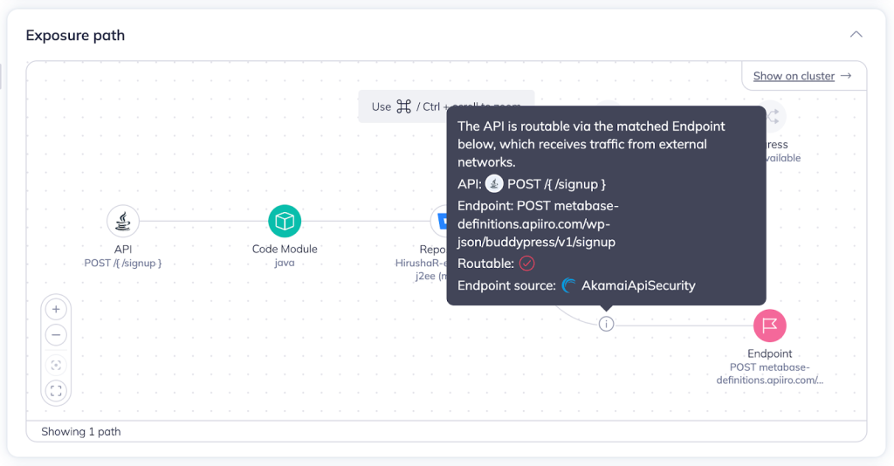Collapse the Exposure path section

click(856, 35)
